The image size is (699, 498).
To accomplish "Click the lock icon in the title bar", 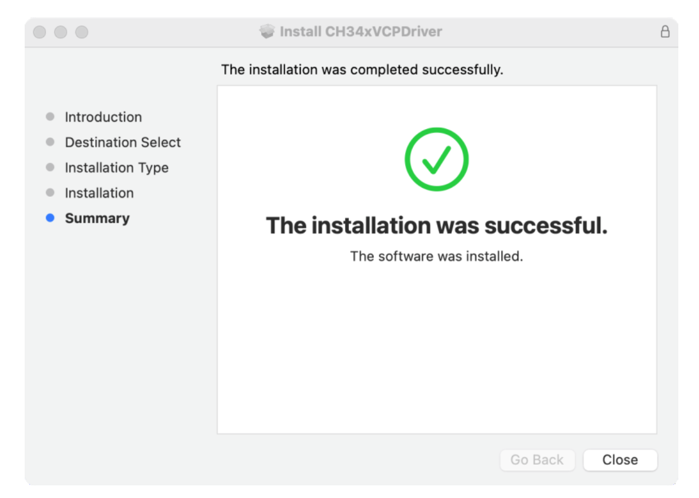I will point(665,32).
